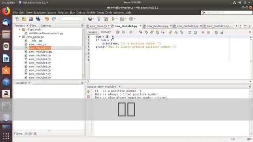Collapse the new_package tree node
Viewport: 253px width, 142px height.
pos(20,37)
